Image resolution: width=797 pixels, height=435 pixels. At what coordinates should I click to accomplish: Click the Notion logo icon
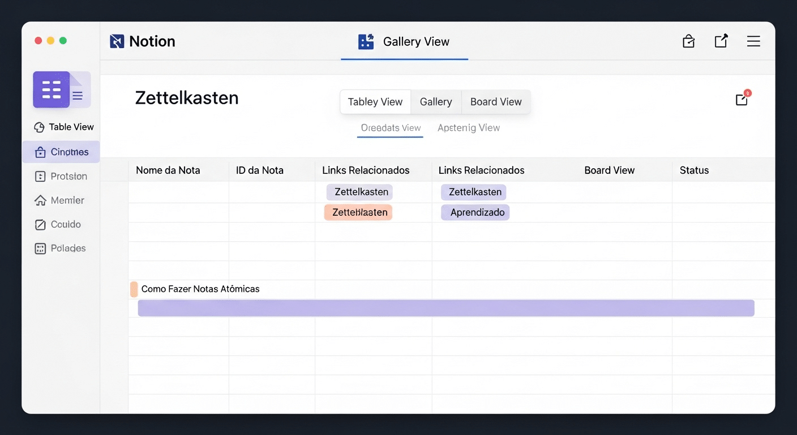click(x=116, y=41)
